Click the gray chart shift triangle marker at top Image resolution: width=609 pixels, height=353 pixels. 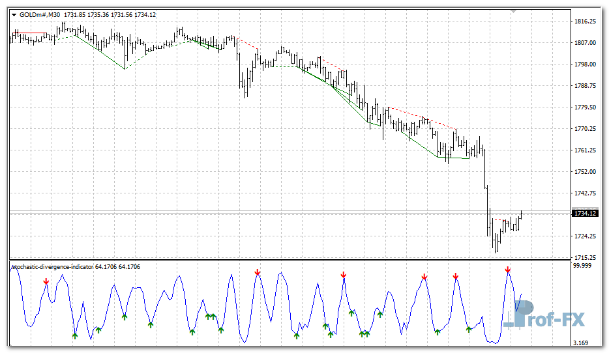pos(514,11)
